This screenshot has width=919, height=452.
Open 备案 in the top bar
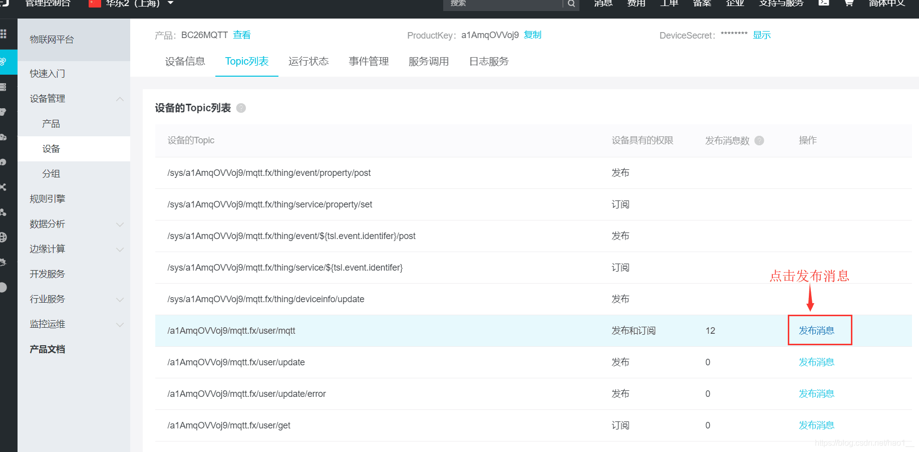coord(702,3)
